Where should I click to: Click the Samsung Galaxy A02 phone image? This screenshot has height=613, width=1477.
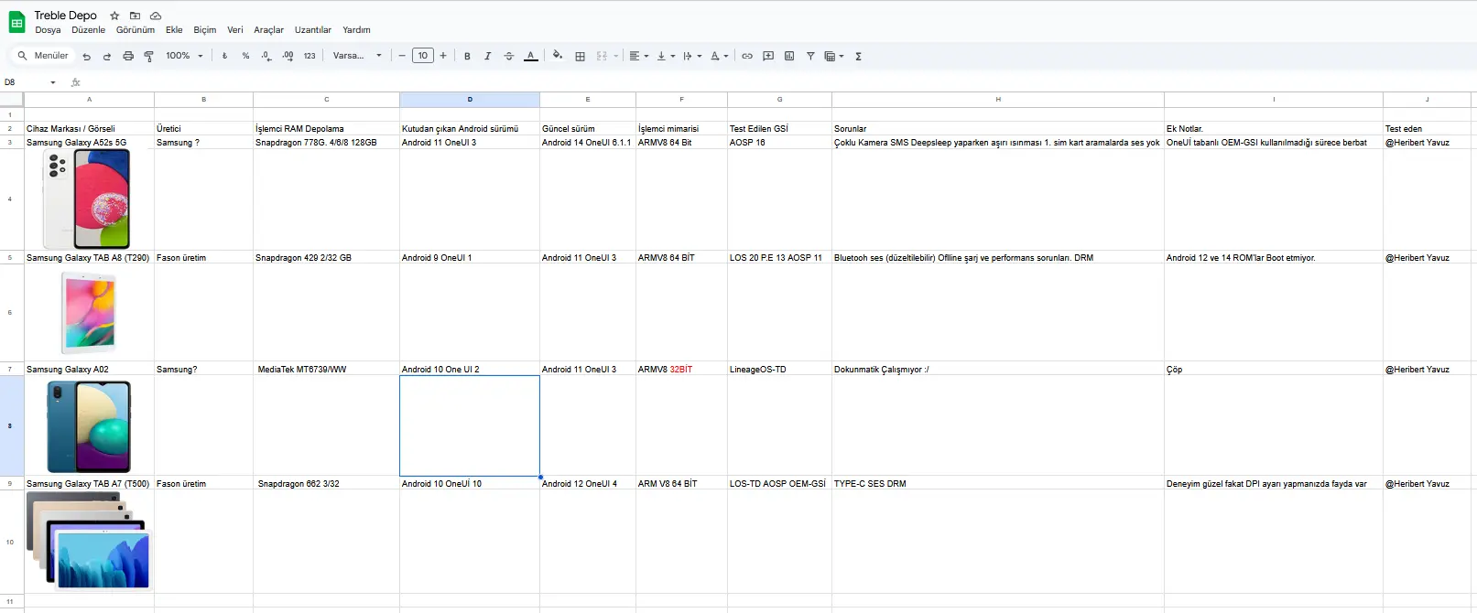(x=89, y=425)
